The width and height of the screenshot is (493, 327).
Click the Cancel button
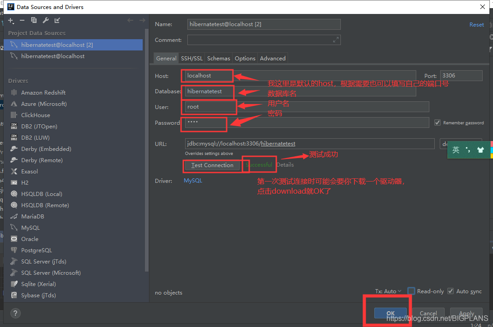(428, 313)
